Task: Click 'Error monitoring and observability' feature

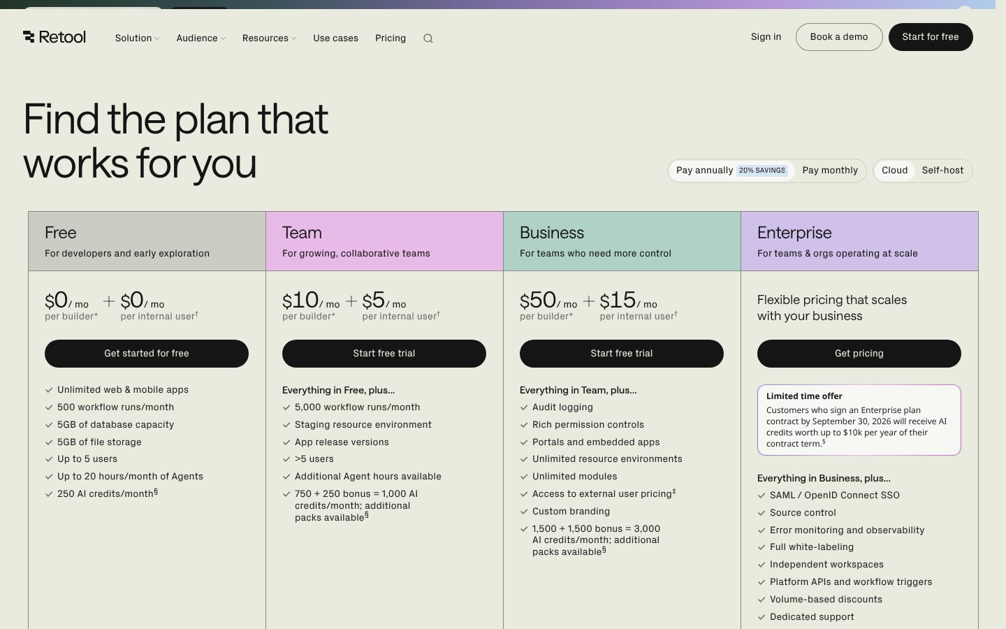Action: pos(847,530)
